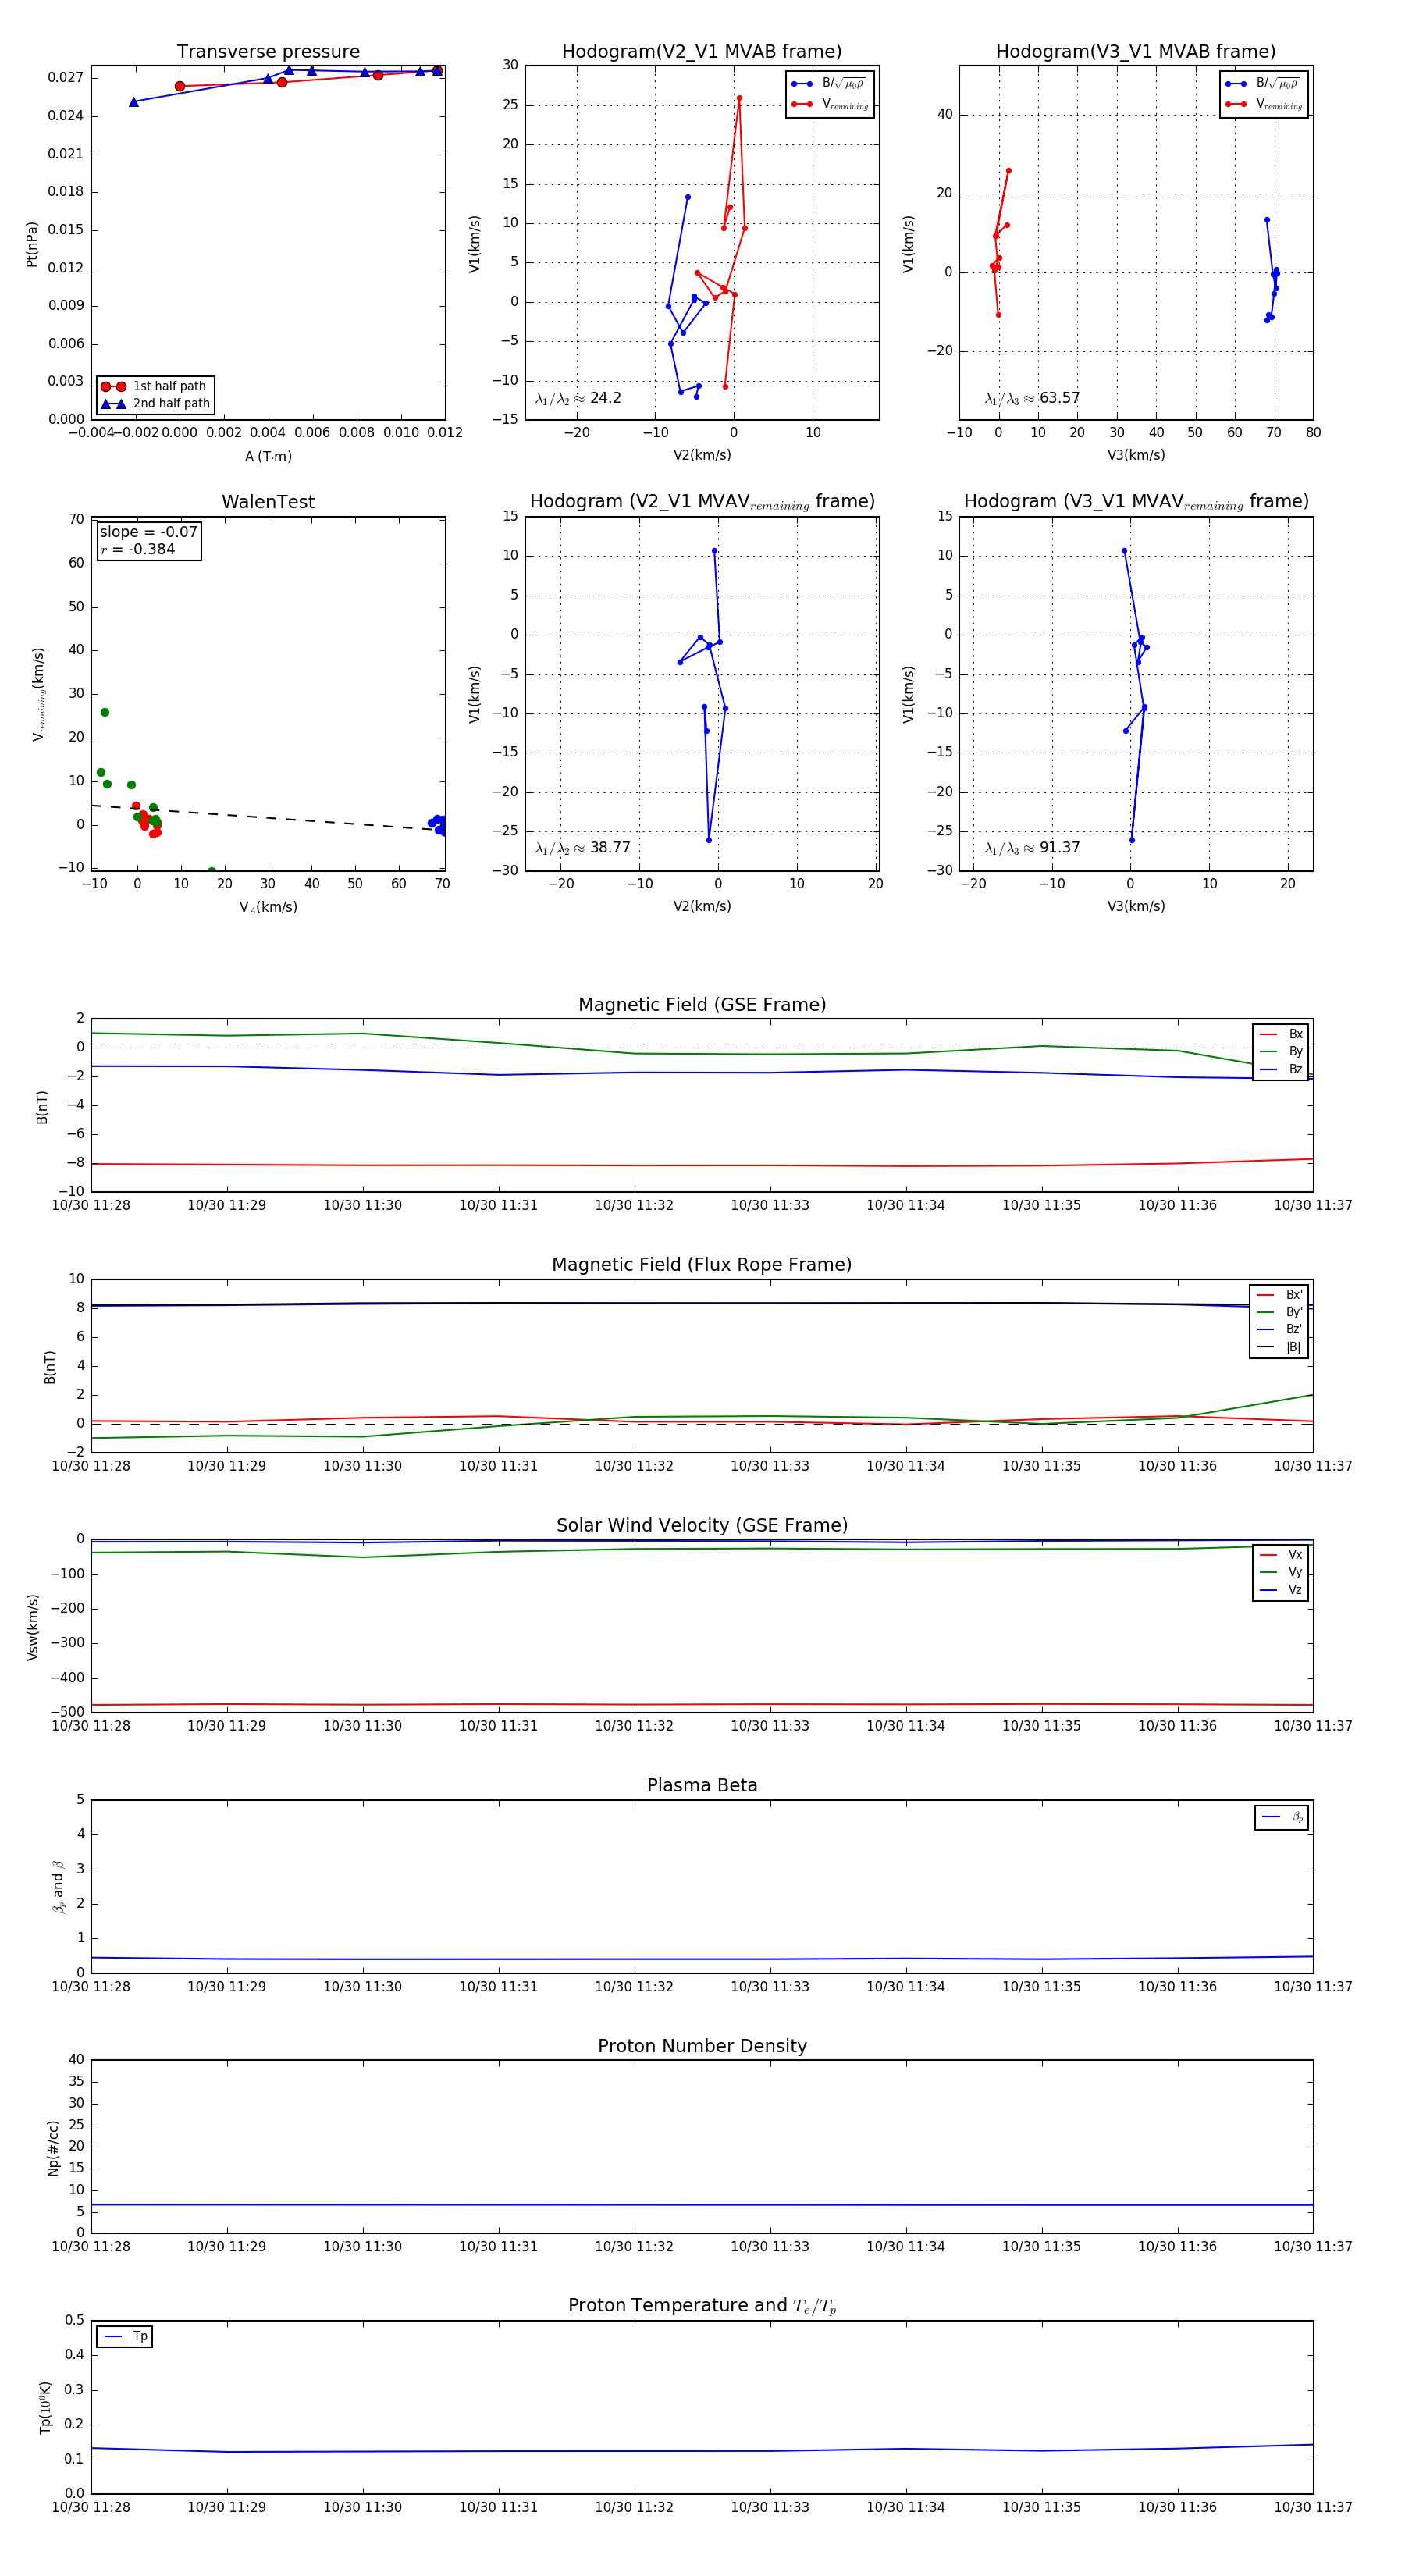Click the 'Plasma Beta' plot title
This screenshot has width=1405, height=2576.
(x=702, y=1785)
